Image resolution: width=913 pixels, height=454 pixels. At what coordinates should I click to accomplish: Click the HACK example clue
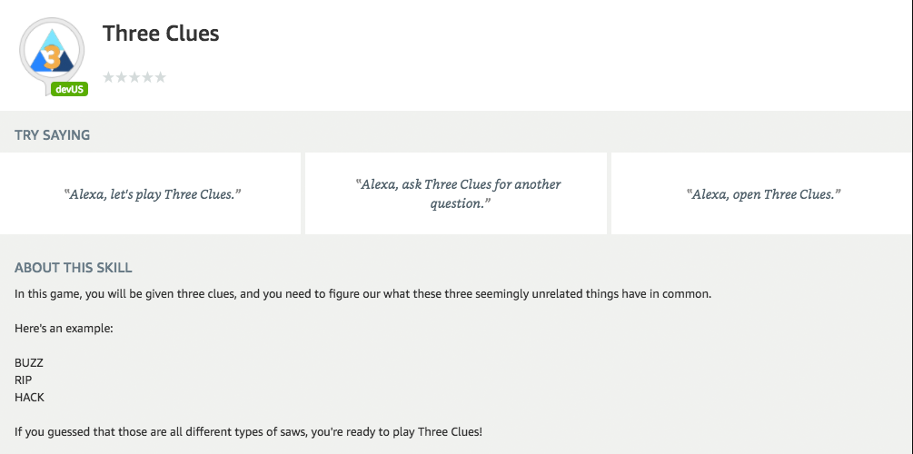point(29,397)
